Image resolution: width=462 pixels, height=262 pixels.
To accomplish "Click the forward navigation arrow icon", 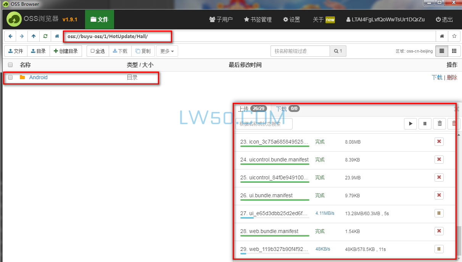I will [22, 37].
